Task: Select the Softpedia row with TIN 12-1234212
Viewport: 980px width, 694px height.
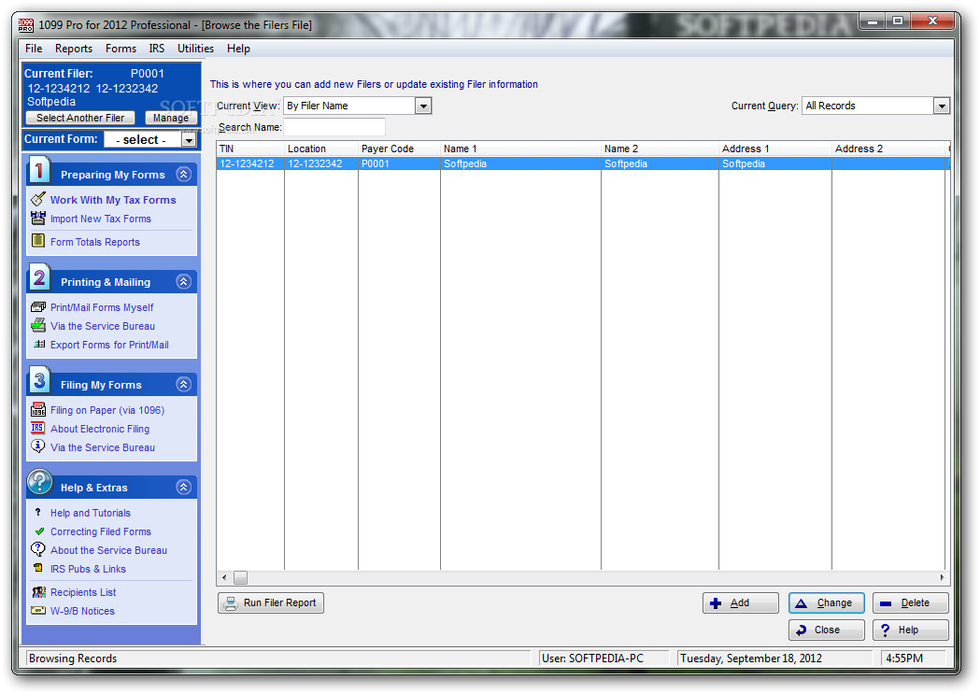Action: 583,163
